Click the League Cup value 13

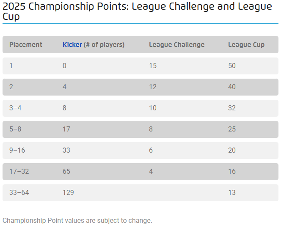[x=232, y=193]
